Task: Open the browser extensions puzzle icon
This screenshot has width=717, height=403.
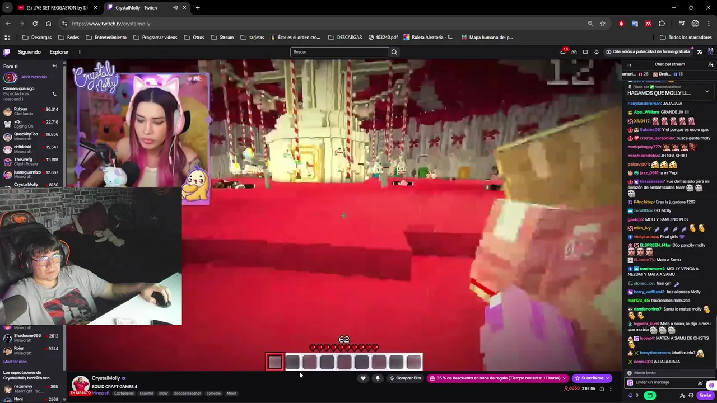Action: 662,24
